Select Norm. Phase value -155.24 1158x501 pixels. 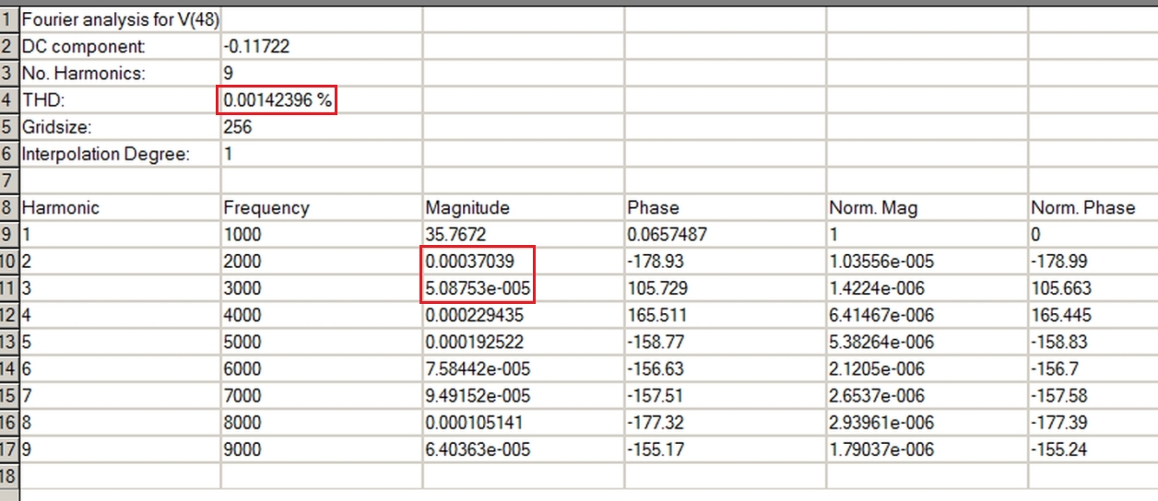[x=1093, y=449]
